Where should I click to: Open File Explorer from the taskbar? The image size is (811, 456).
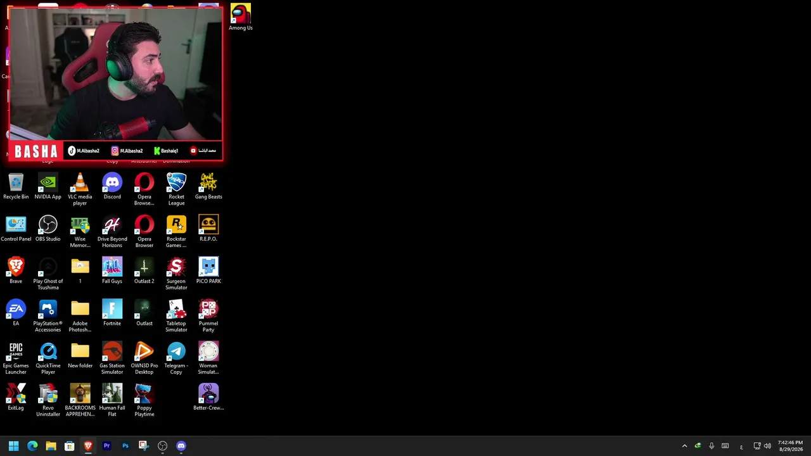(51, 446)
